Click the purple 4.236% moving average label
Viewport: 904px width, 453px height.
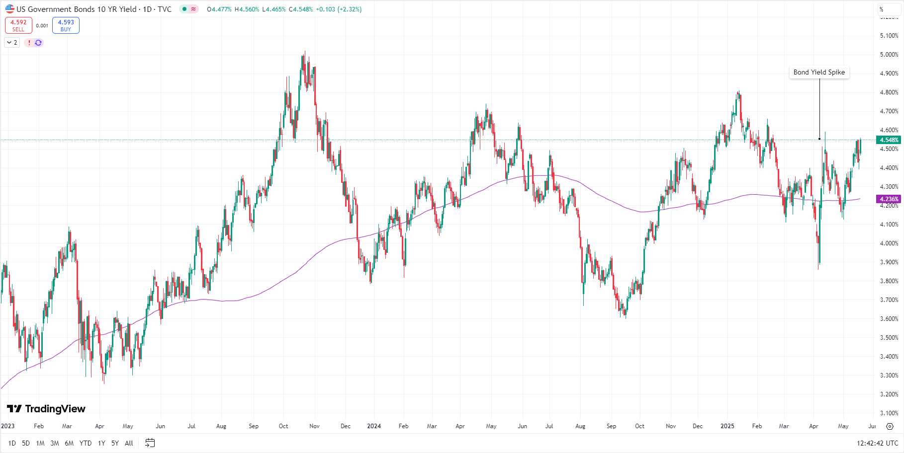[x=889, y=199]
